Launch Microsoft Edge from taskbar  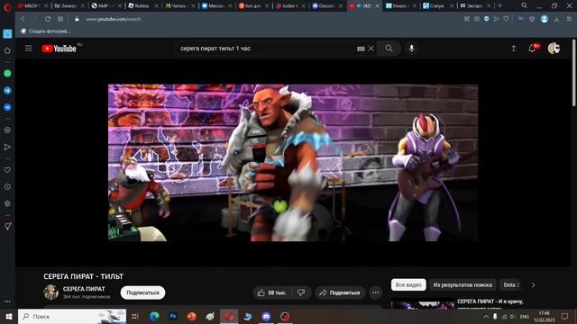154,316
